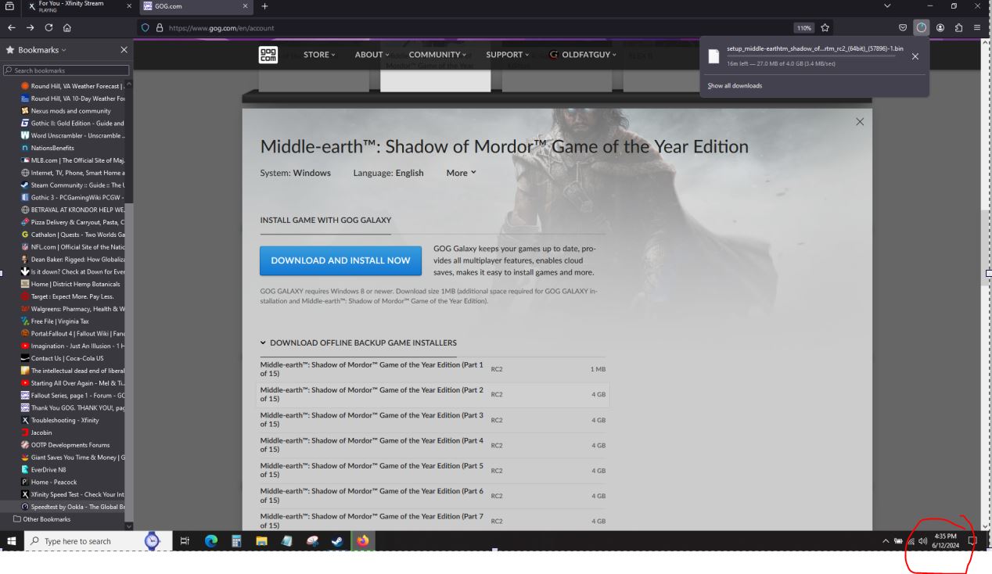Open the STORE menu dropdown
The height and width of the screenshot is (574, 992).
[319, 55]
